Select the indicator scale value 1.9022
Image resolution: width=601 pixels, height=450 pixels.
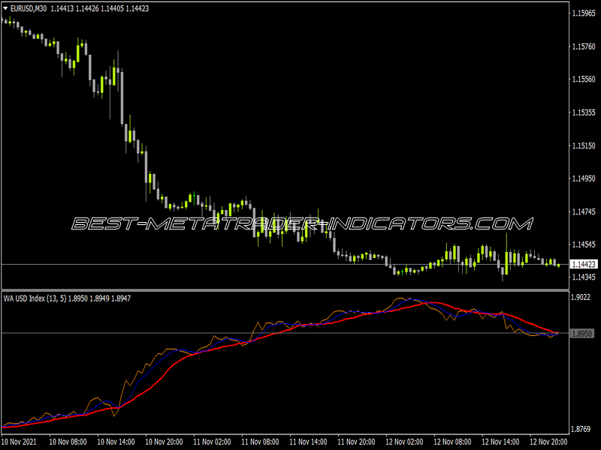(581, 297)
